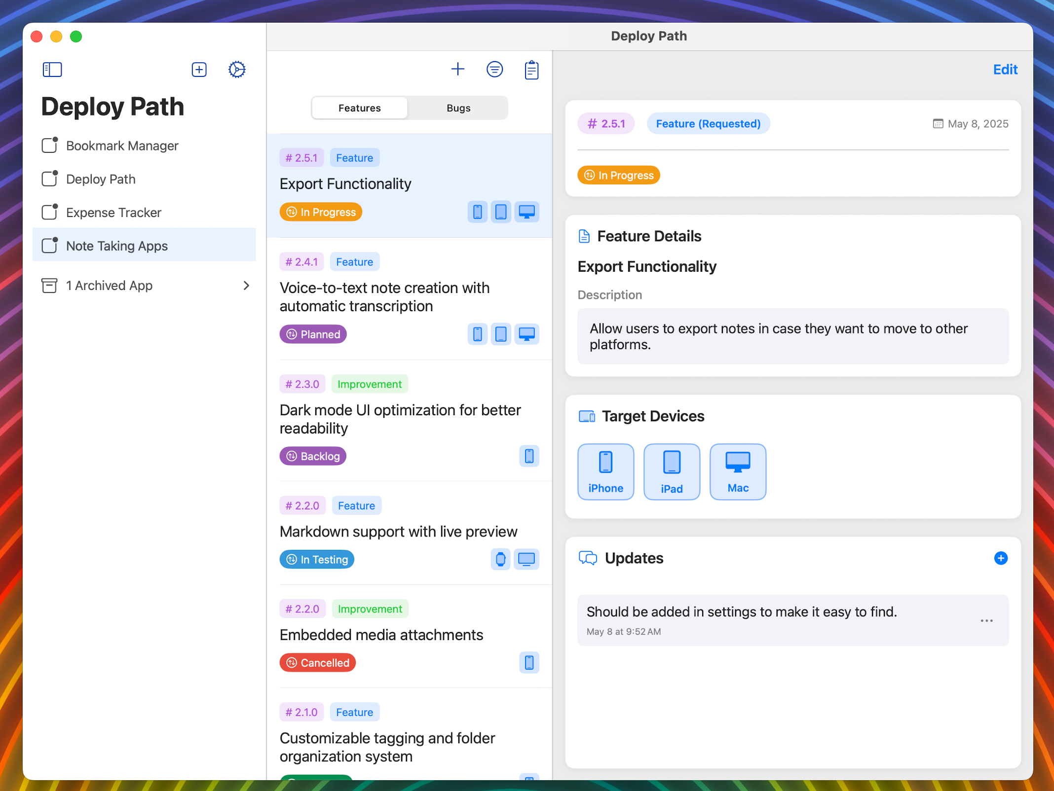Click the blue plus icon in Updates section
Screen dimensions: 1054x791
(x=1001, y=558)
